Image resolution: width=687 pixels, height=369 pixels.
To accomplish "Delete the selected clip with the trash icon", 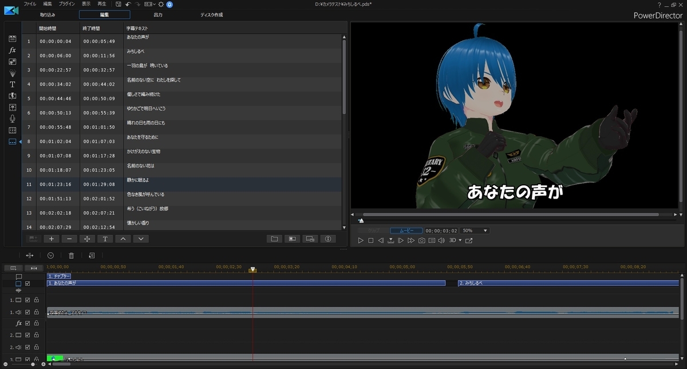I will [72, 255].
